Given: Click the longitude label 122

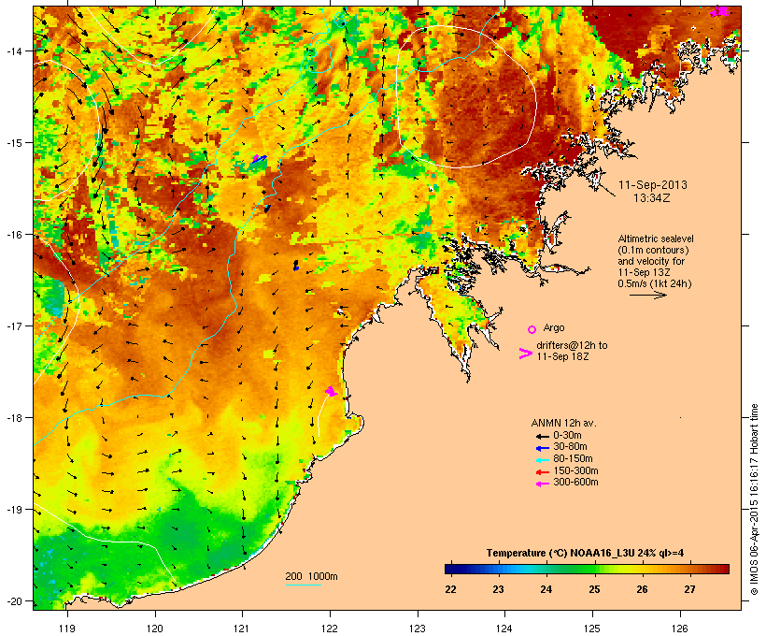Looking at the screenshot, I should click(330, 629).
